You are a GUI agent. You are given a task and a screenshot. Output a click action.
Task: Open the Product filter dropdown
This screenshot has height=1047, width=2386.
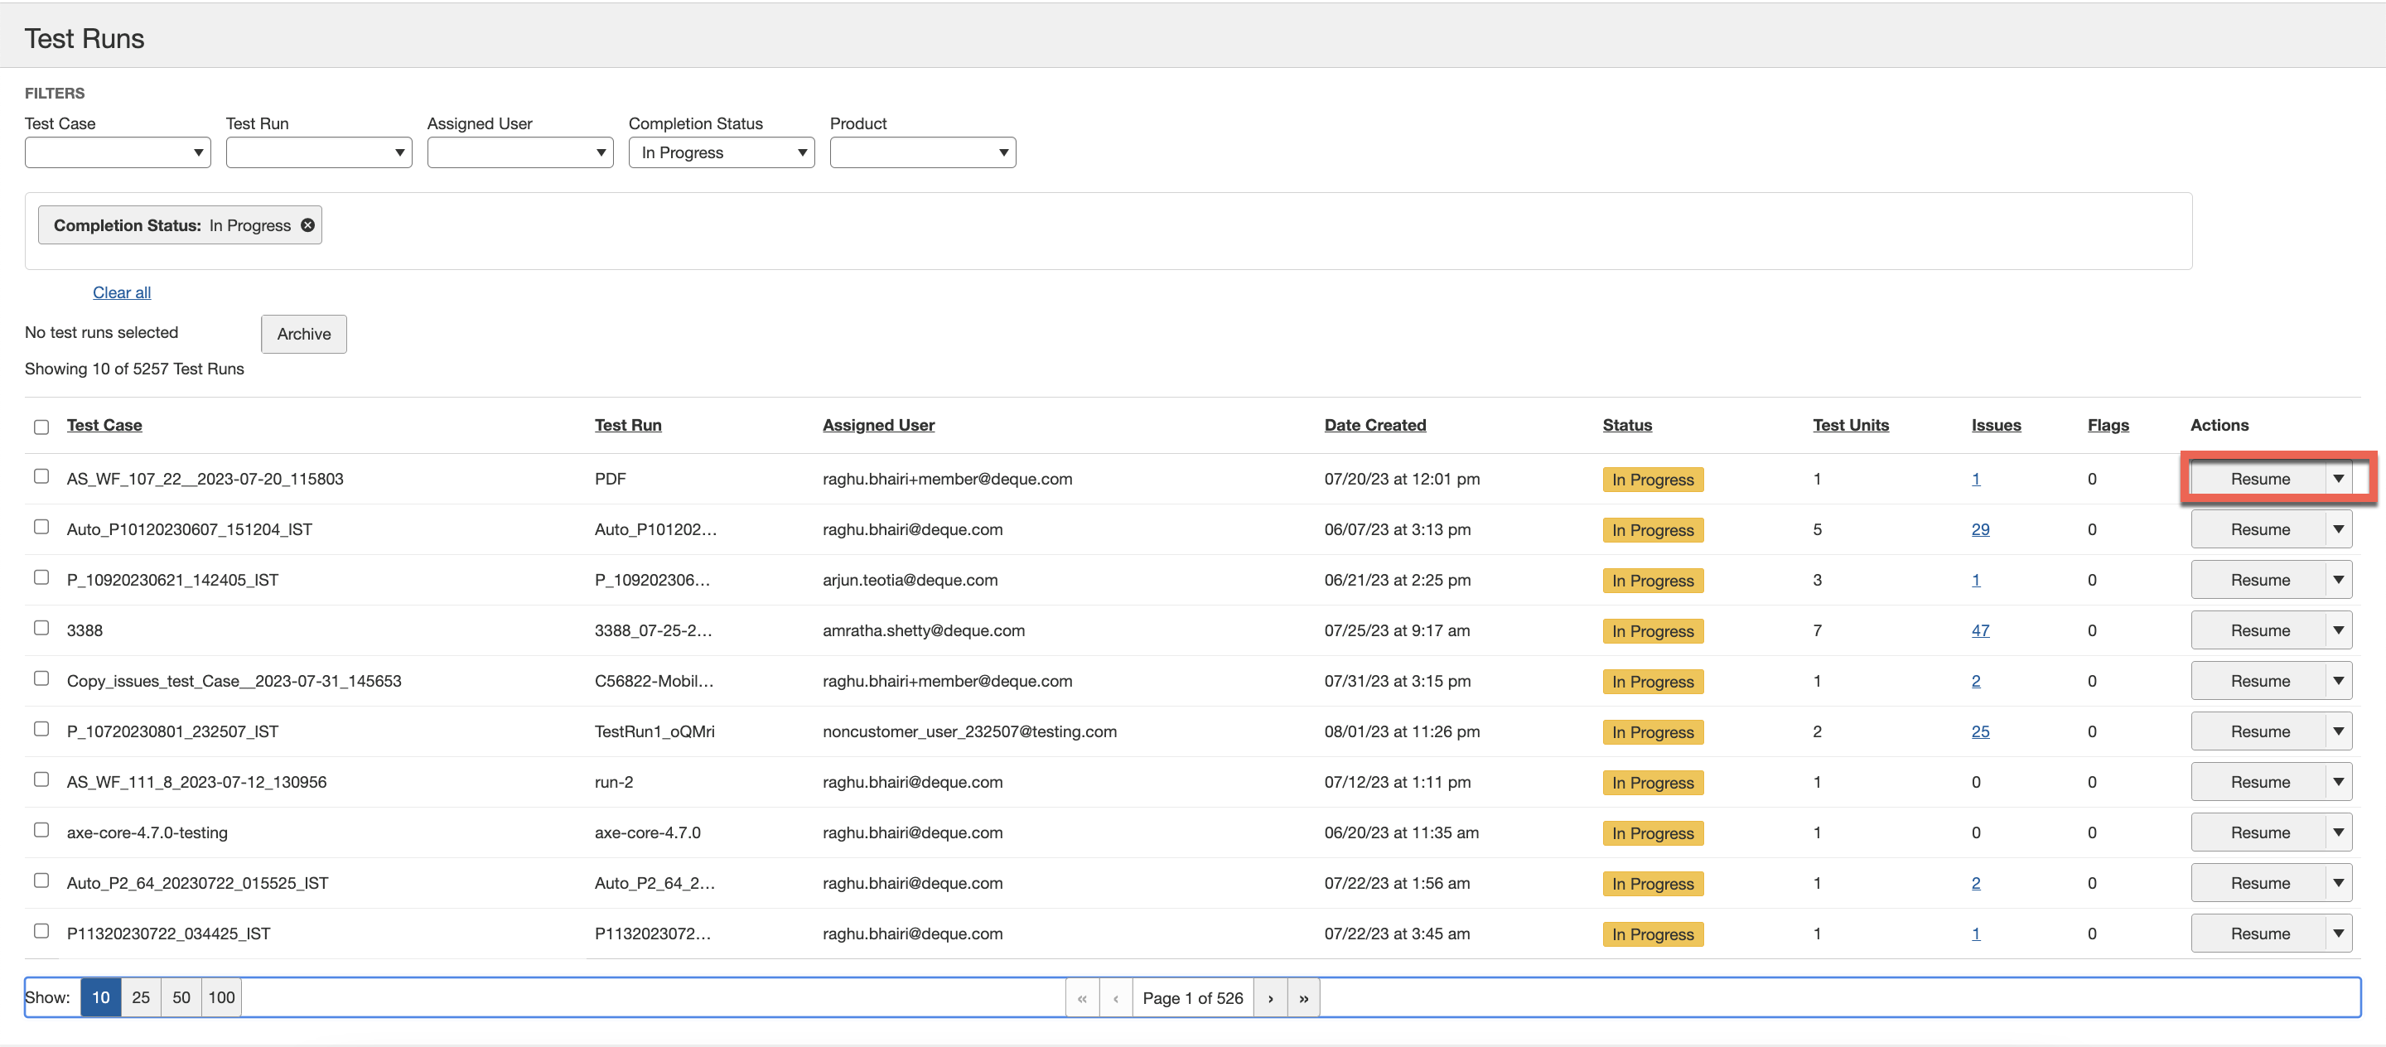921,152
